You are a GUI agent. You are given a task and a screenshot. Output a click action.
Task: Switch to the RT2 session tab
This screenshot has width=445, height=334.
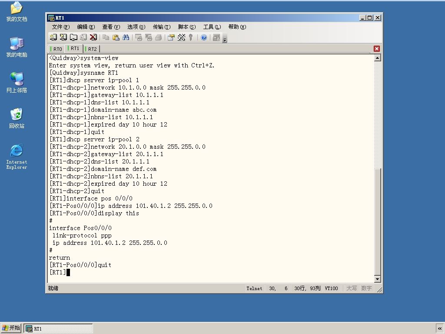point(91,49)
